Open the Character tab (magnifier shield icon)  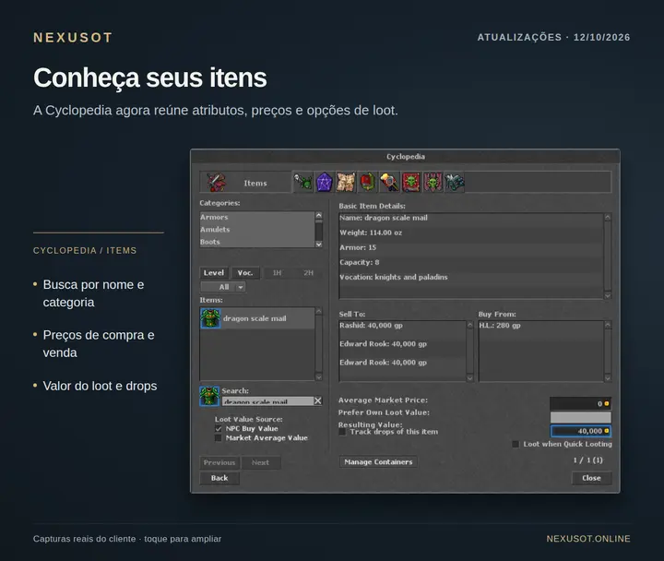pos(389,182)
